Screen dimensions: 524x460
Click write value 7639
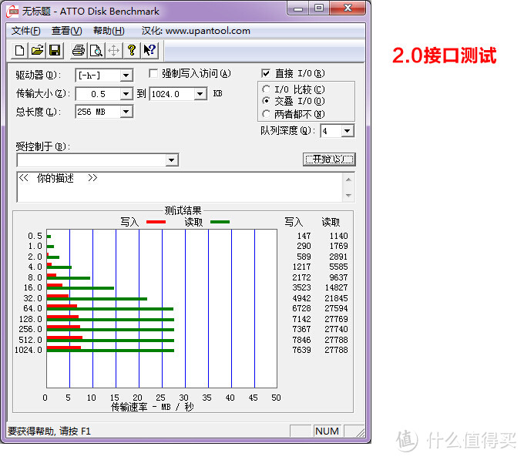[301, 350]
